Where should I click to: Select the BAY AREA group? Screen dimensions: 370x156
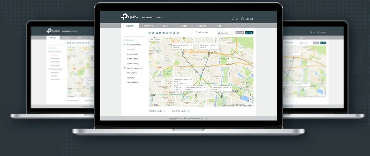[132, 73]
